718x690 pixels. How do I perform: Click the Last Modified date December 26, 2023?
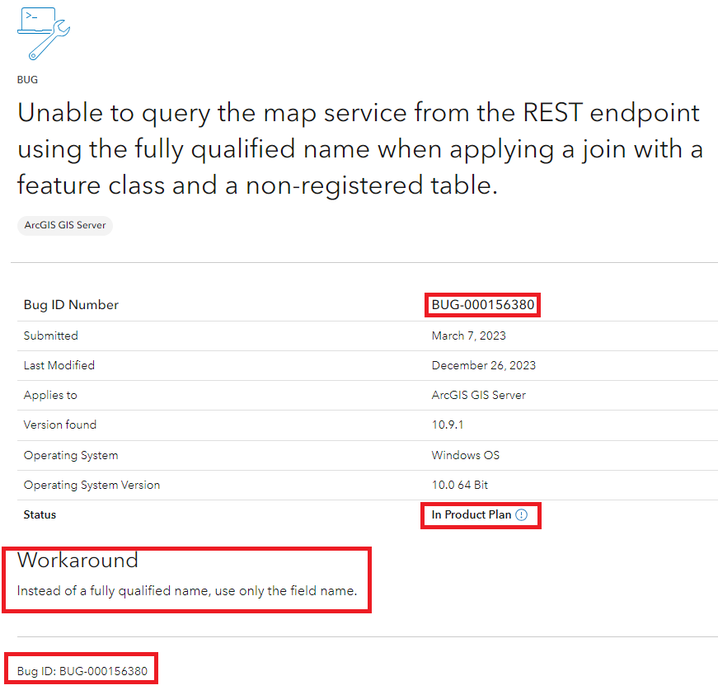(x=484, y=365)
